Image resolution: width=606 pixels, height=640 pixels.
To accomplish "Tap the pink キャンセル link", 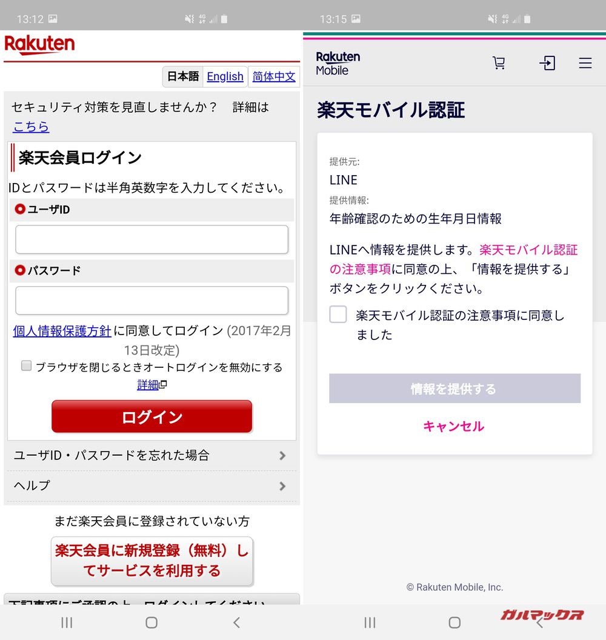I will pyautogui.click(x=453, y=426).
